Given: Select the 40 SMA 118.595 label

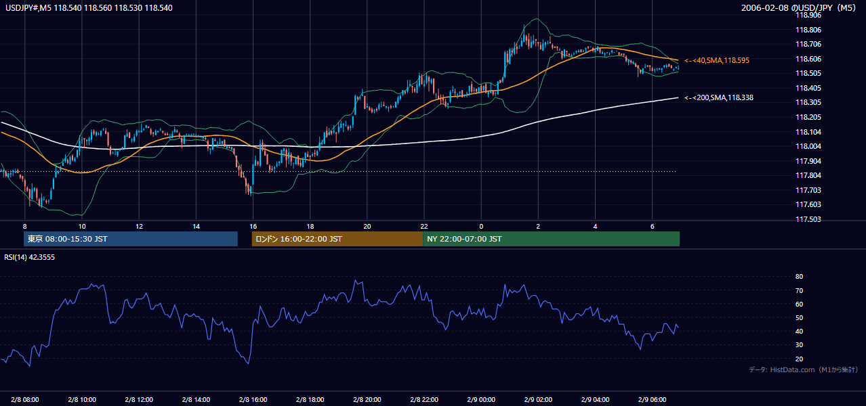Looking at the screenshot, I should coord(717,60).
